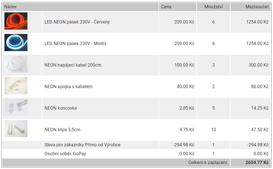Click the Název column header
Image resolution: width=273 pixels, height=169 pixels.
pyautogui.click(x=11, y=7)
